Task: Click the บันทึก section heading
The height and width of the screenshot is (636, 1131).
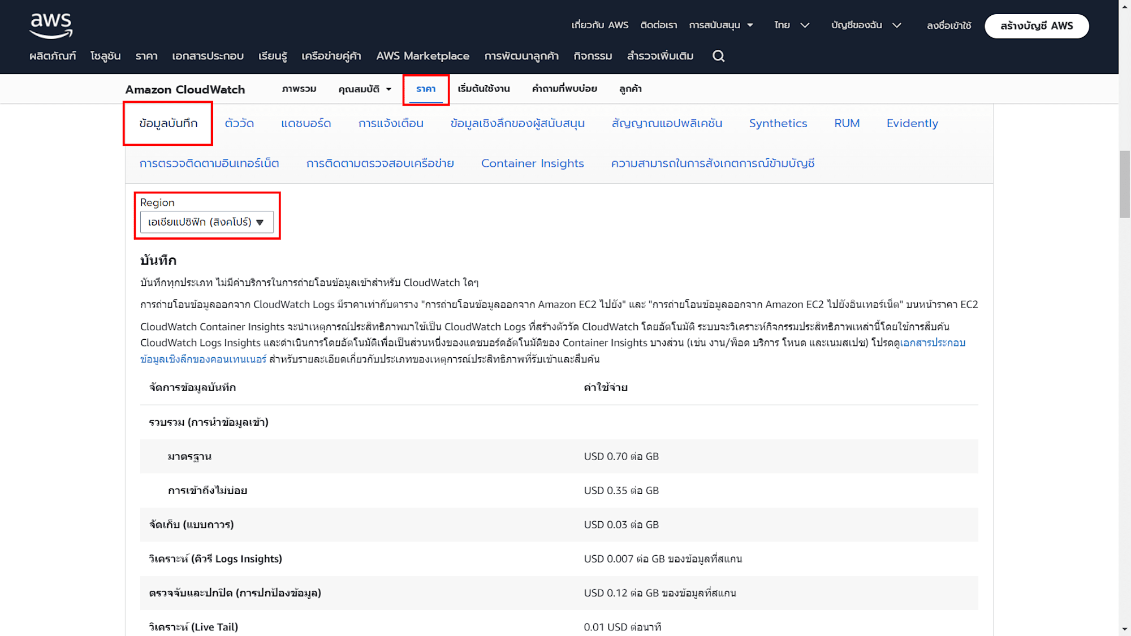Action: pos(158,261)
